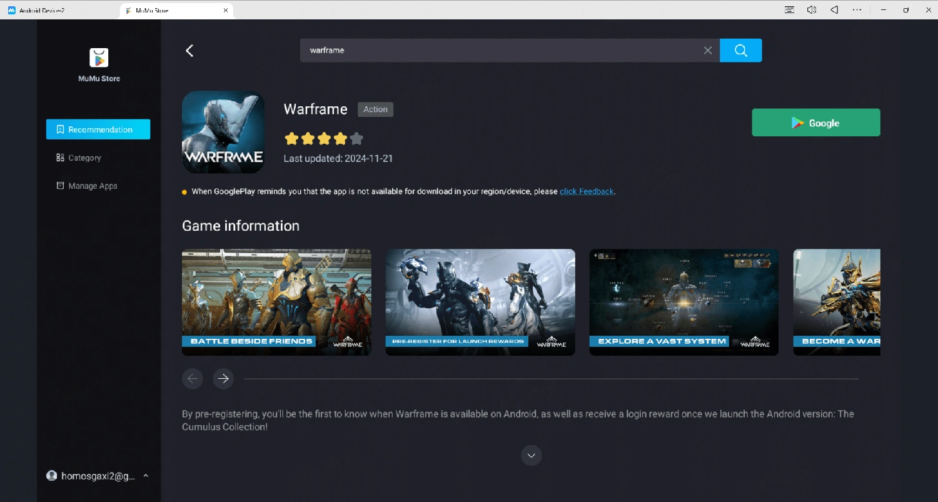
Task: Open the MuMu Store home via logo icon
Action: pyautogui.click(x=98, y=58)
